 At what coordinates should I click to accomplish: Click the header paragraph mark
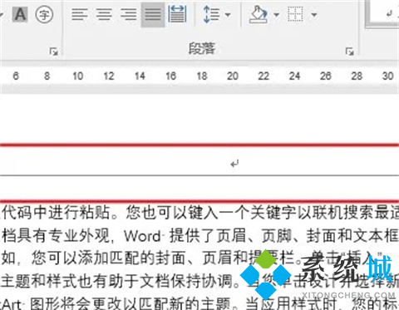click(x=234, y=164)
